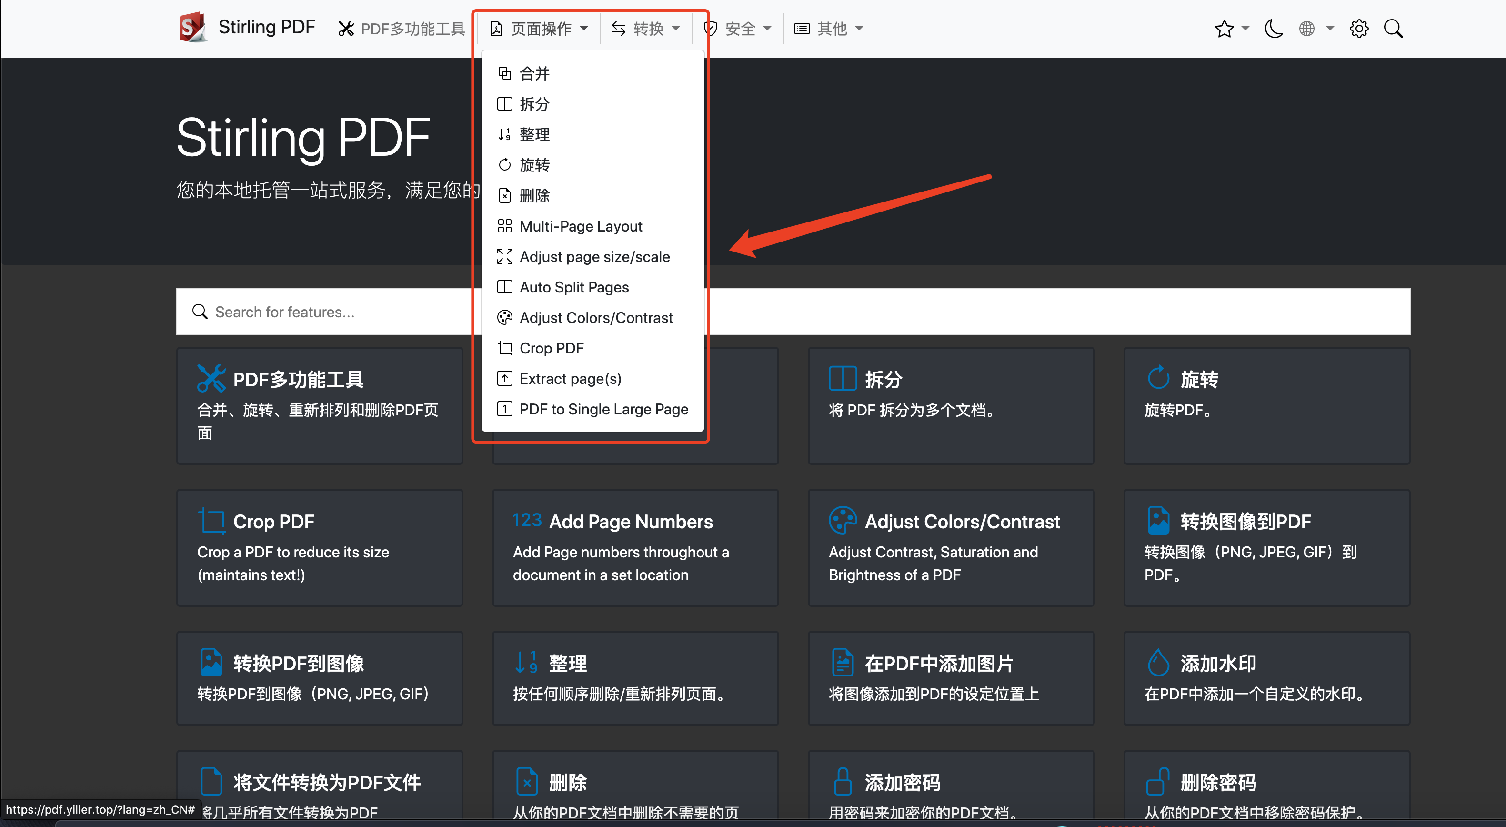Open the favorites star dropdown
Viewport: 1506px width, 827px height.
coord(1231,29)
